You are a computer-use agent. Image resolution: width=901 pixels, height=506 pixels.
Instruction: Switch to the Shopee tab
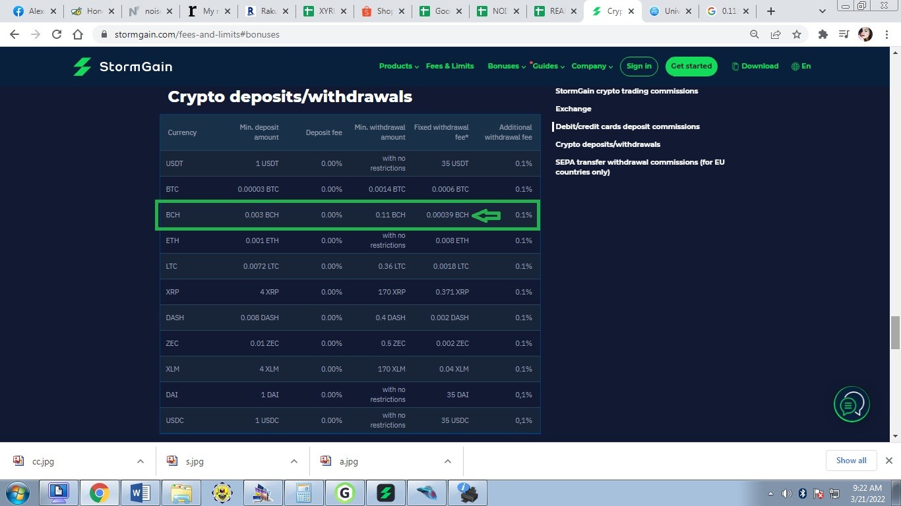click(383, 11)
